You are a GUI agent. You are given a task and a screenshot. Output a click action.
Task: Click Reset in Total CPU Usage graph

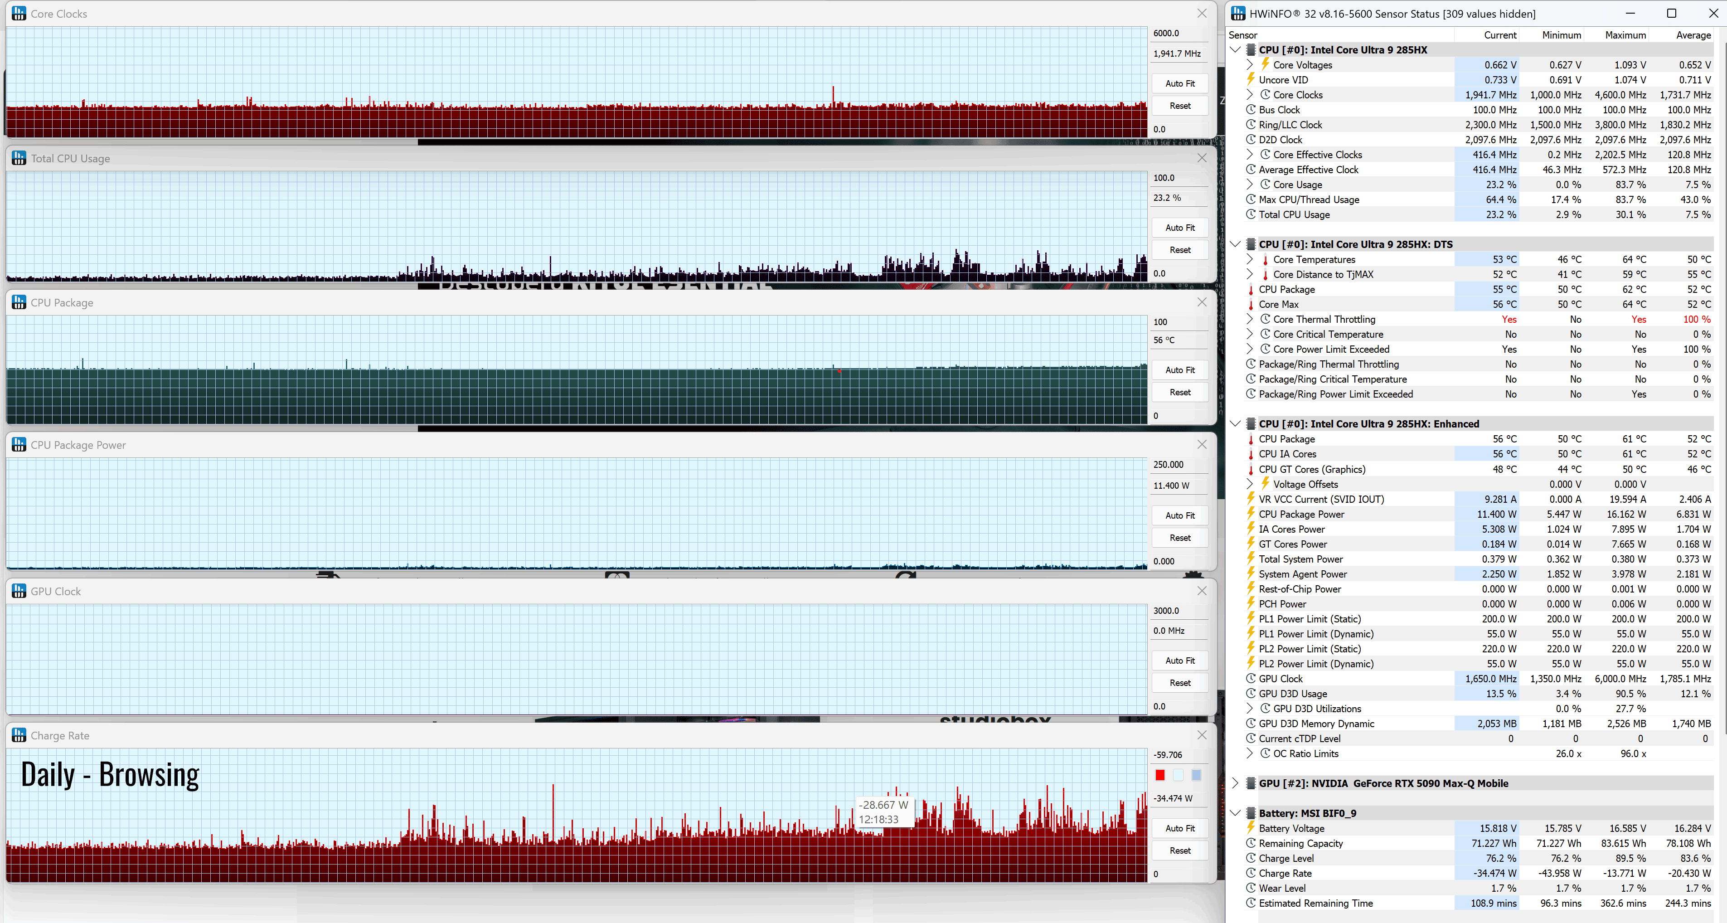pyautogui.click(x=1179, y=249)
